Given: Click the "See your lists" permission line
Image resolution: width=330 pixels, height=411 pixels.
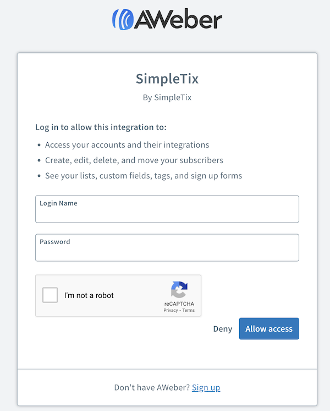Looking at the screenshot, I should coord(144,176).
